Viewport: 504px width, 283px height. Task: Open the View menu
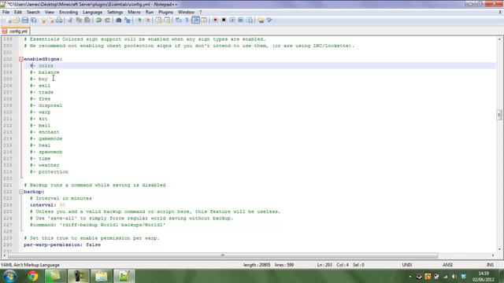click(50, 13)
